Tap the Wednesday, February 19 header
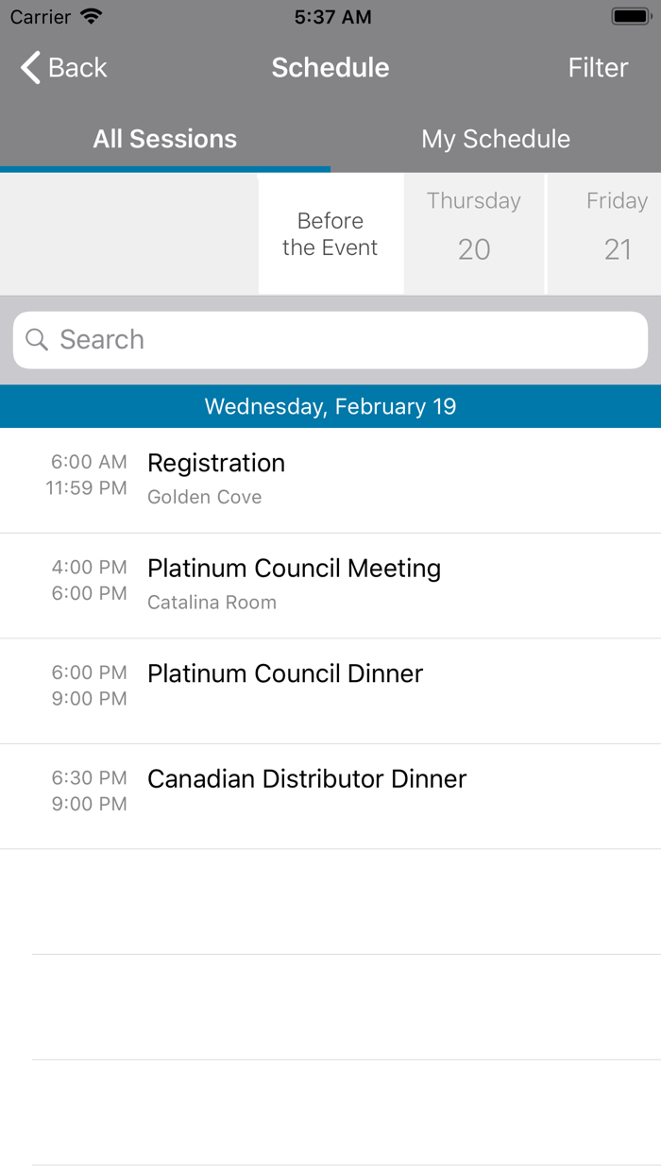The width and height of the screenshot is (661, 1175). [330, 406]
